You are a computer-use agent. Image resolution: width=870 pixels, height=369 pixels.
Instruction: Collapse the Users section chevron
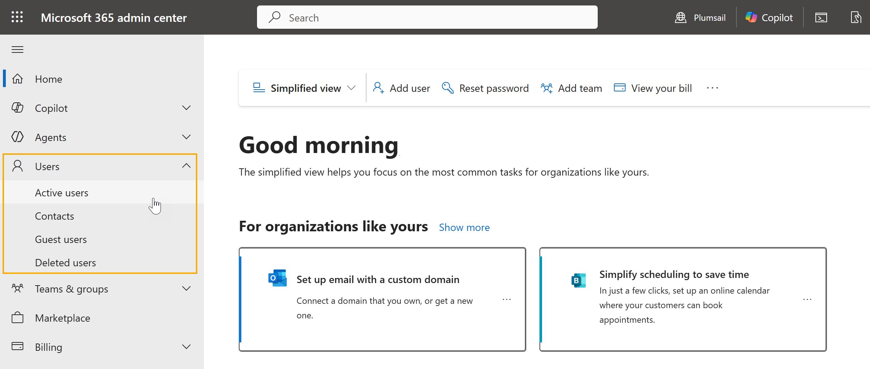[186, 166]
